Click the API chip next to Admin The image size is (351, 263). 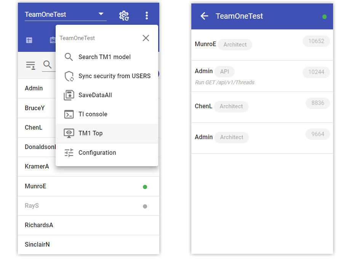(x=224, y=72)
